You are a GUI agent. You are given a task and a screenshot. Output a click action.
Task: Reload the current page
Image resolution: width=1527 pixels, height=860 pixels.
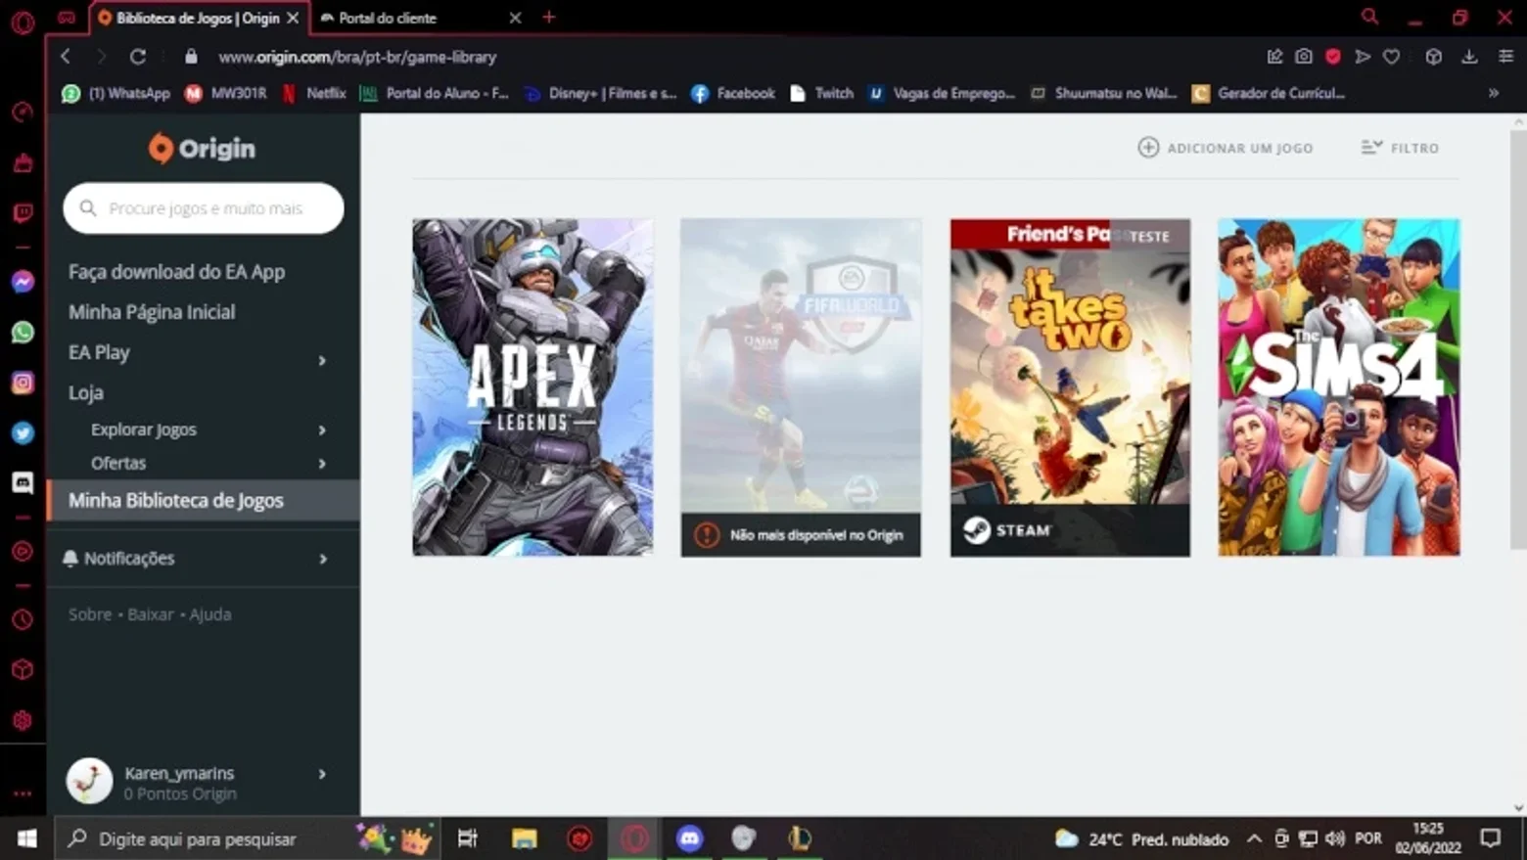(x=138, y=57)
